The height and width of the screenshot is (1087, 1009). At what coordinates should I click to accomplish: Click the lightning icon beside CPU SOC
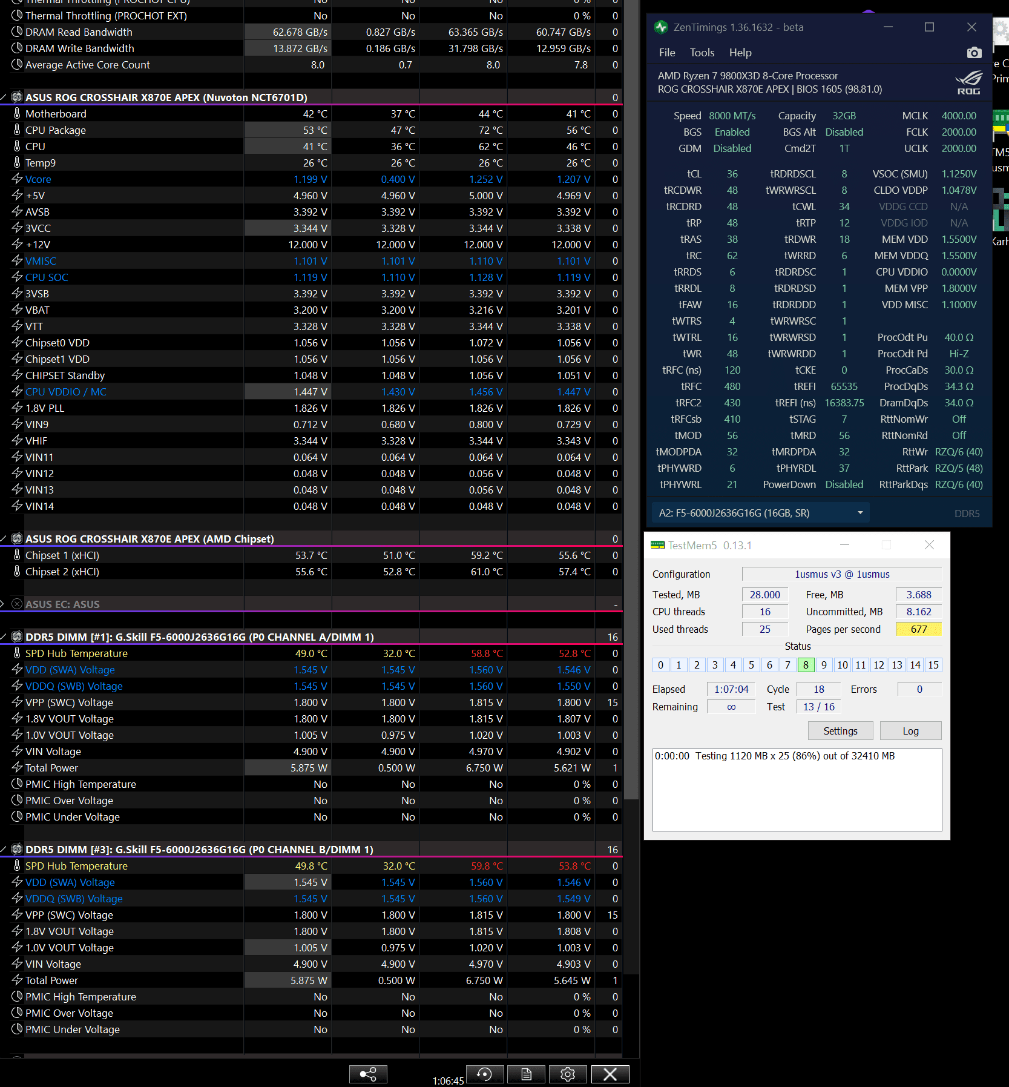(x=17, y=277)
